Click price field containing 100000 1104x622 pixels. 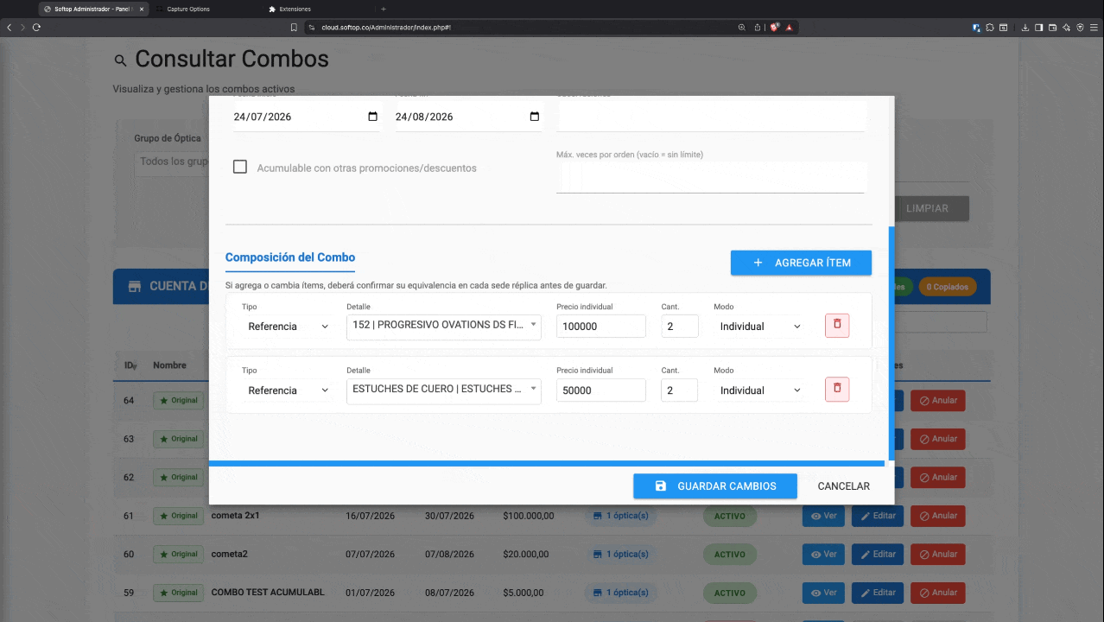(x=601, y=327)
